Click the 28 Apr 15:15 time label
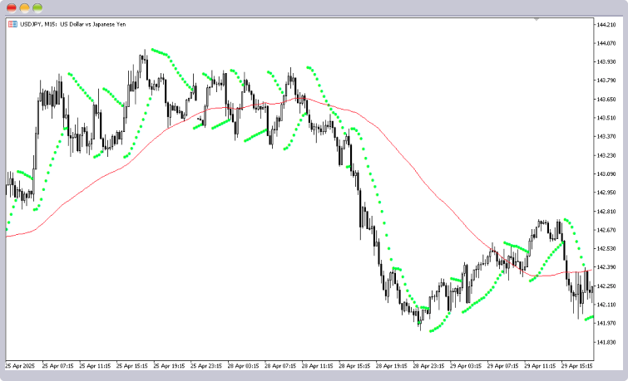Image resolution: width=628 pixels, height=381 pixels. click(x=355, y=365)
